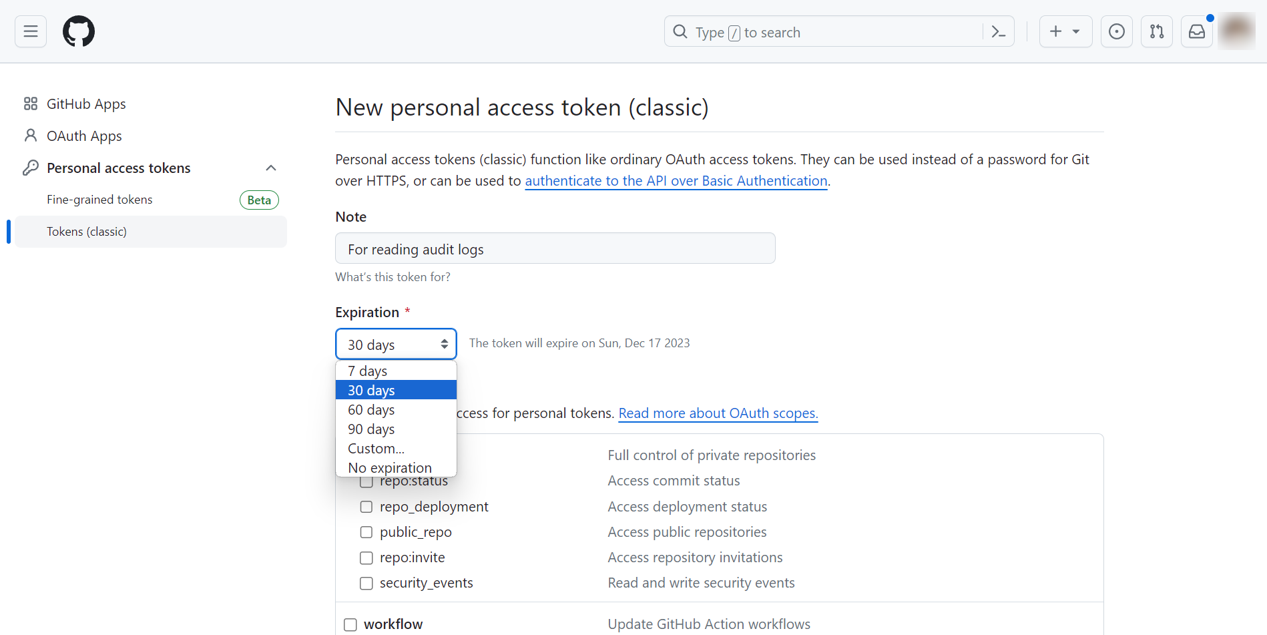The height and width of the screenshot is (635, 1267).
Task: Switch to Fine-grained tokens
Action: (99, 199)
